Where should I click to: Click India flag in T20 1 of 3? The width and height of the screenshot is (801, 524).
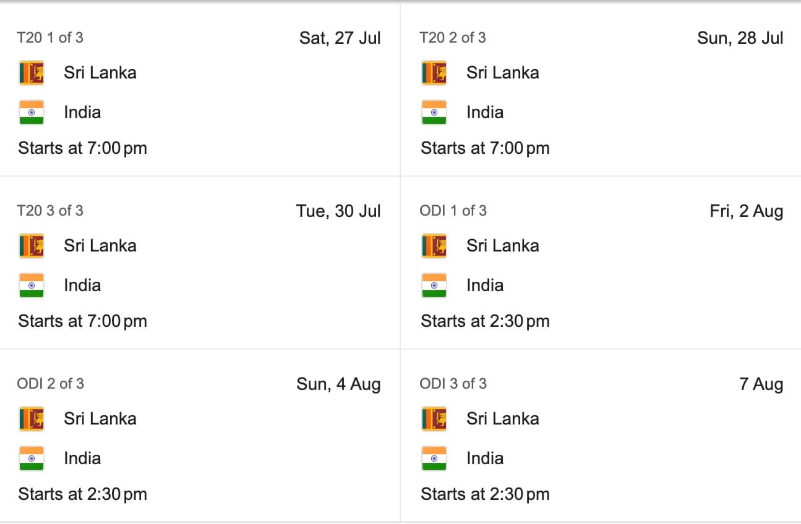[x=32, y=112]
